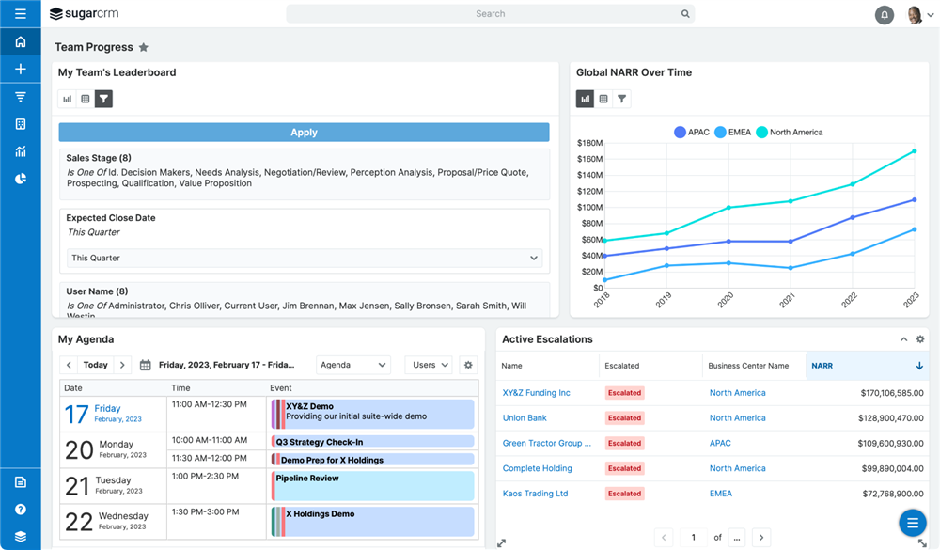
Task: Open the pie chart reports sidebar icon
Action: (x=20, y=179)
